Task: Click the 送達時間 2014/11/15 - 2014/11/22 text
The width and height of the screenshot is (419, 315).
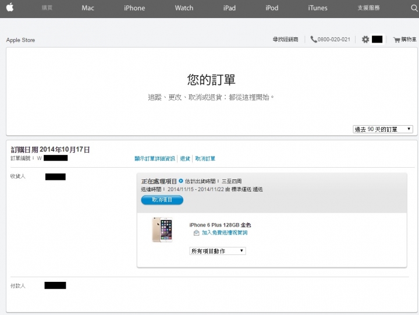Action: click(x=202, y=189)
